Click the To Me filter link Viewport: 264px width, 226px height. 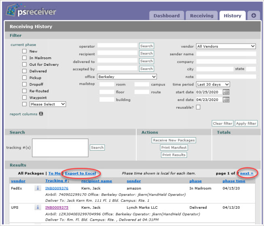point(55,173)
